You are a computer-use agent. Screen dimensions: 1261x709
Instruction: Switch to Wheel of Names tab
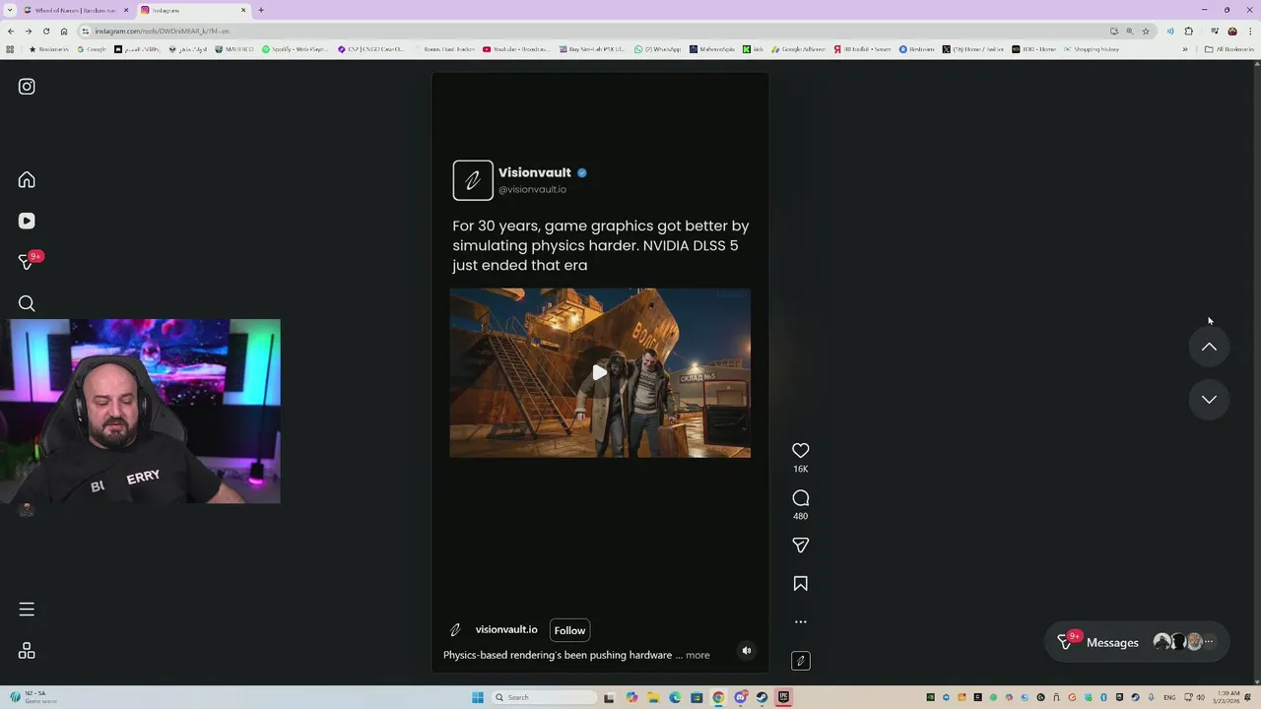pyautogui.click(x=74, y=10)
